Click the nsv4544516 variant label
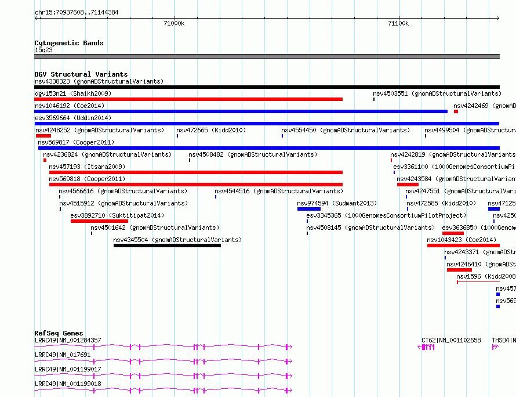 279,191
